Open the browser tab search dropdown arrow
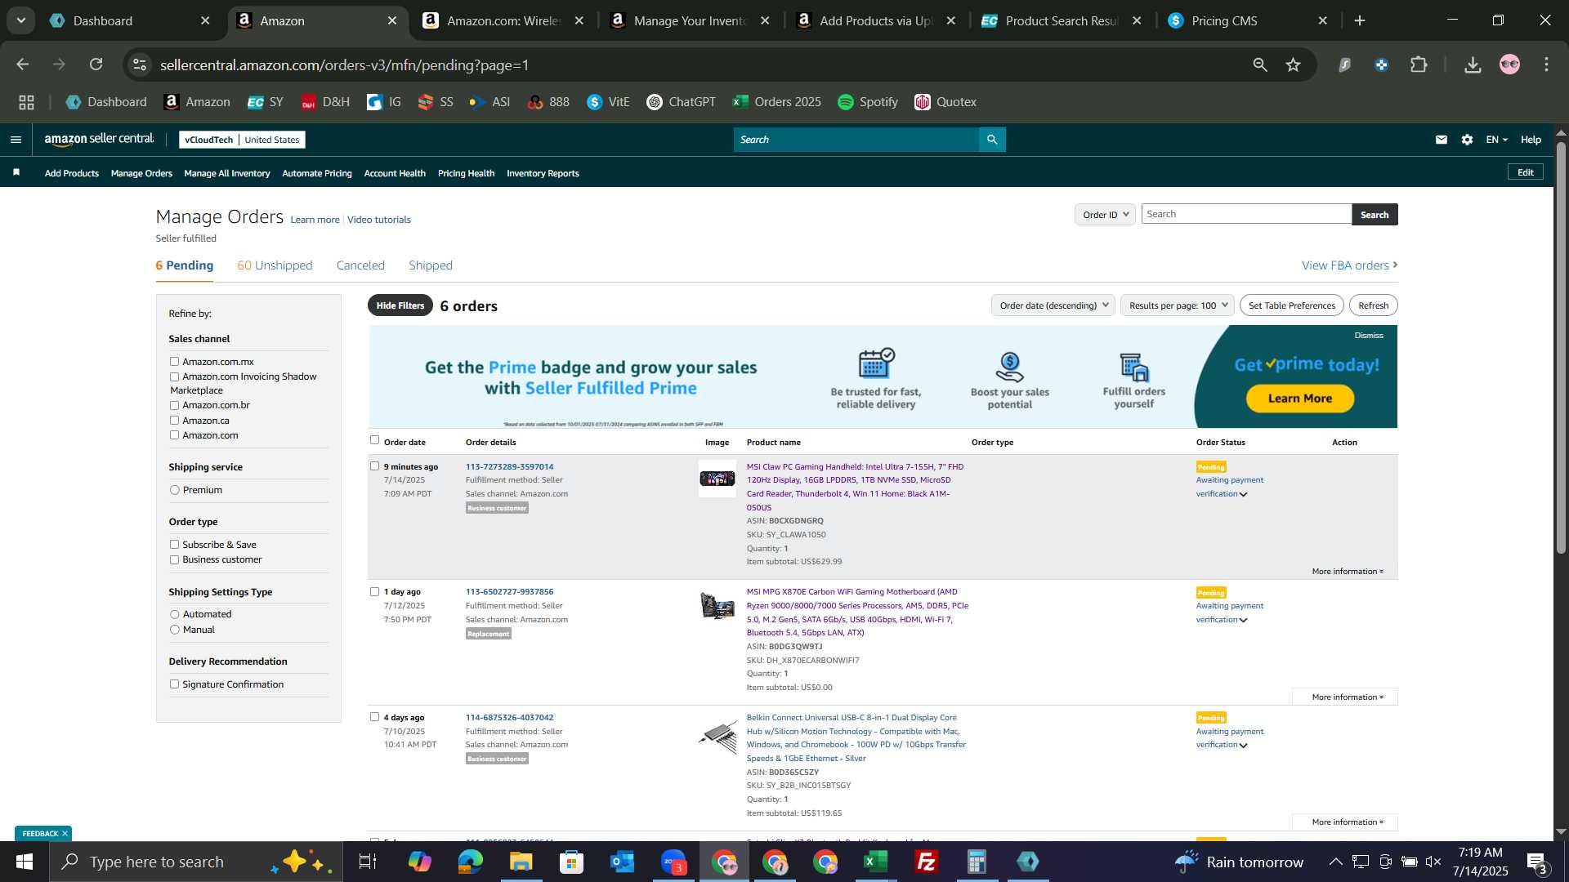 tap(20, 20)
